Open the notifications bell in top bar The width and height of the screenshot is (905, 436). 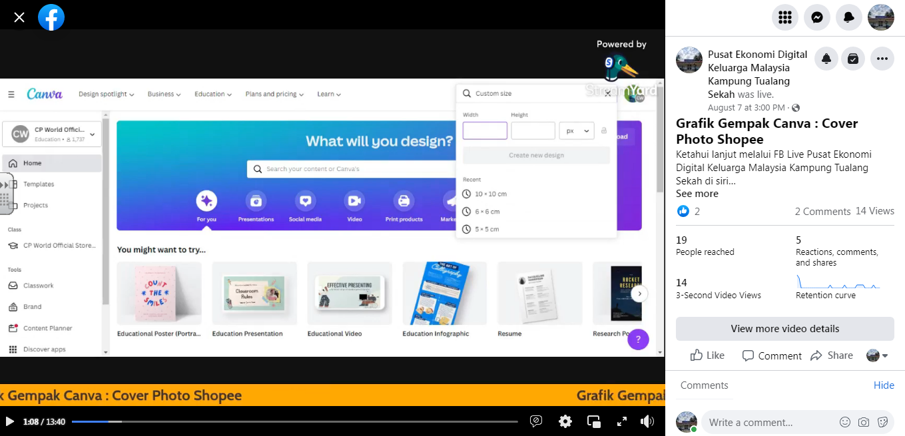coord(849,17)
